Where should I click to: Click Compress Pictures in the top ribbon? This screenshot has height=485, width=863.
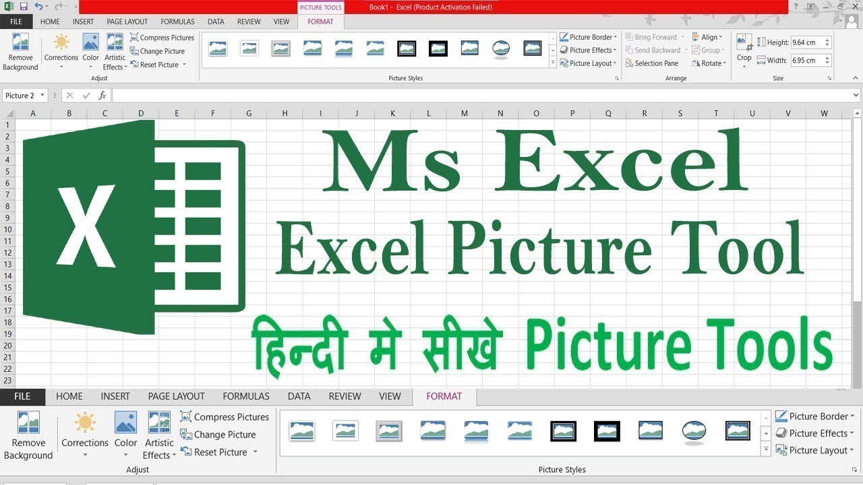(x=162, y=38)
